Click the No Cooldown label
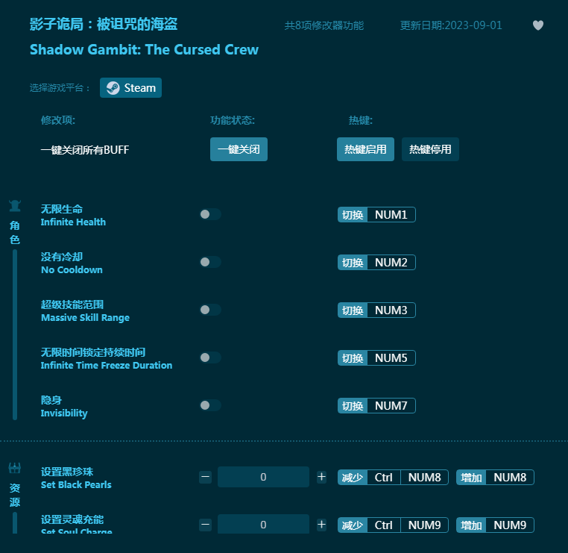The width and height of the screenshot is (568, 553). [72, 270]
